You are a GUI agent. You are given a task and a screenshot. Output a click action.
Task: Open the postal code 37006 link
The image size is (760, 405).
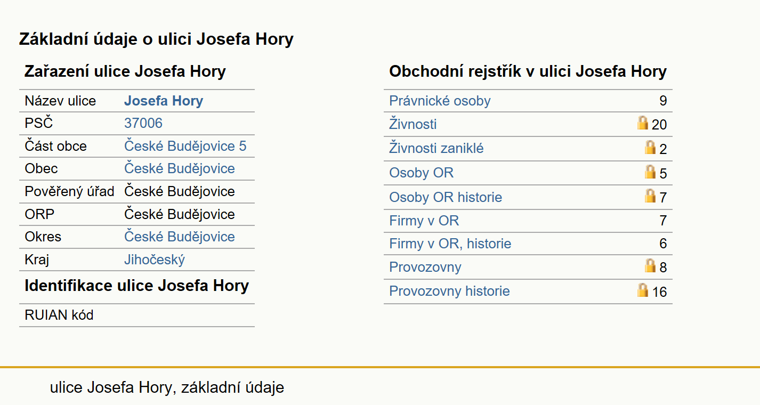[x=143, y=124]
